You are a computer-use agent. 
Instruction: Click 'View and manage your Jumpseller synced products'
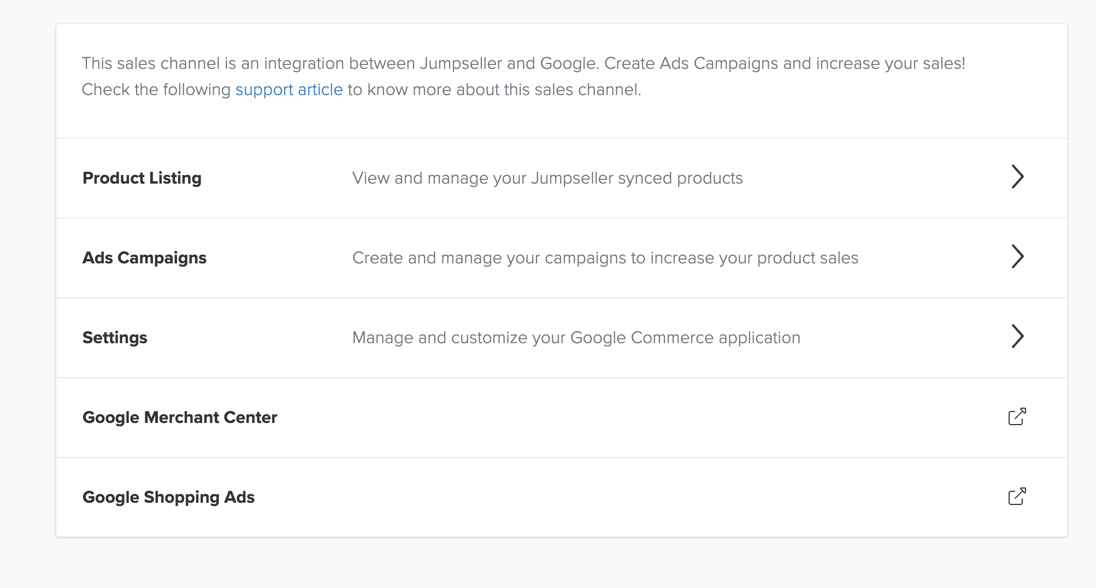pos(547,178)
